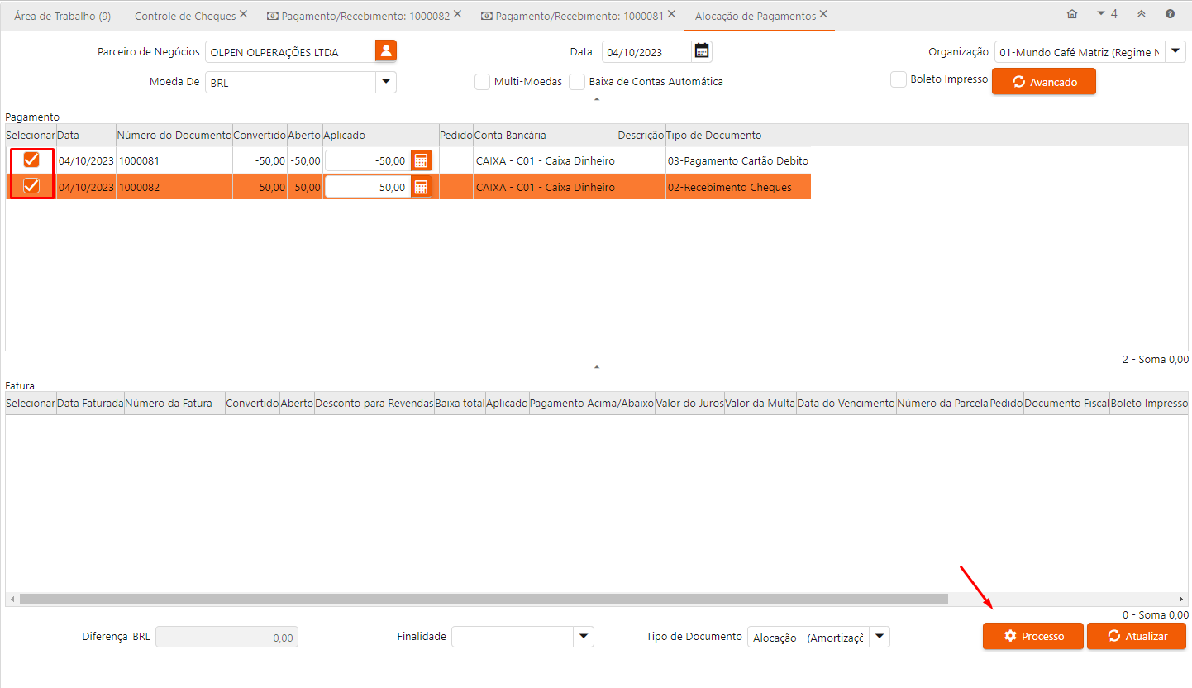Expand the Finalidade dropdown
This screenshot has width=1192, height=688.
584,636
